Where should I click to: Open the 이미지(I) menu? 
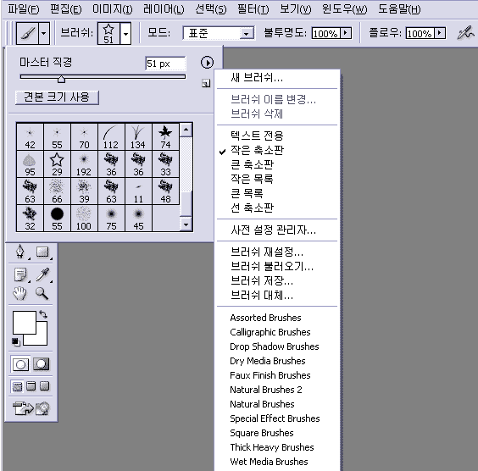pos(112,9)
